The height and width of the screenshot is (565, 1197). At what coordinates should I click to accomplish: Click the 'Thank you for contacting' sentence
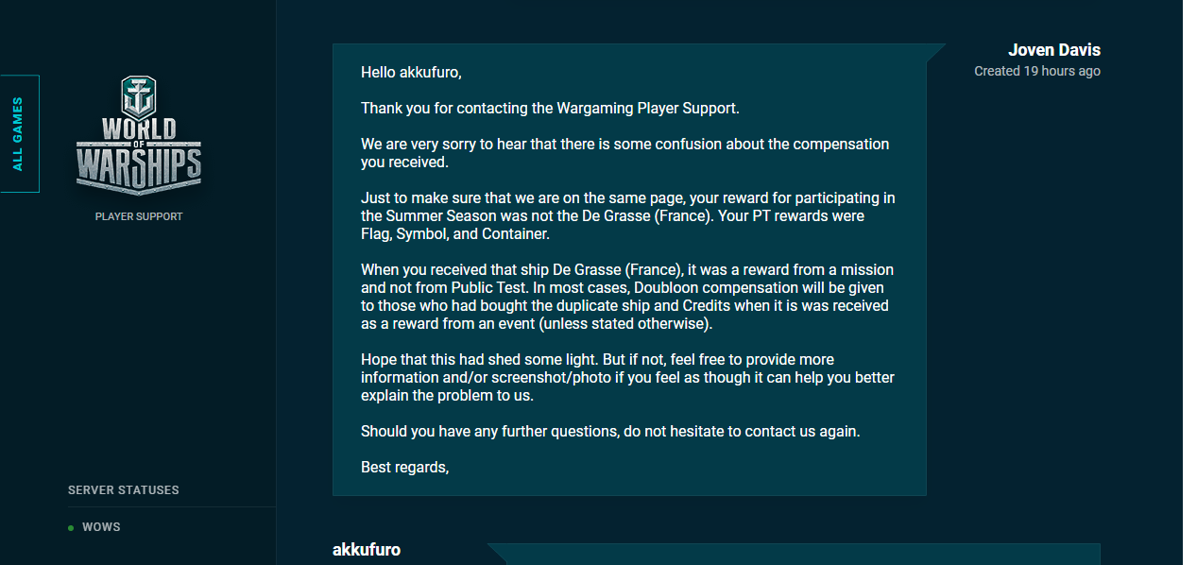click(x=550, y=108)
